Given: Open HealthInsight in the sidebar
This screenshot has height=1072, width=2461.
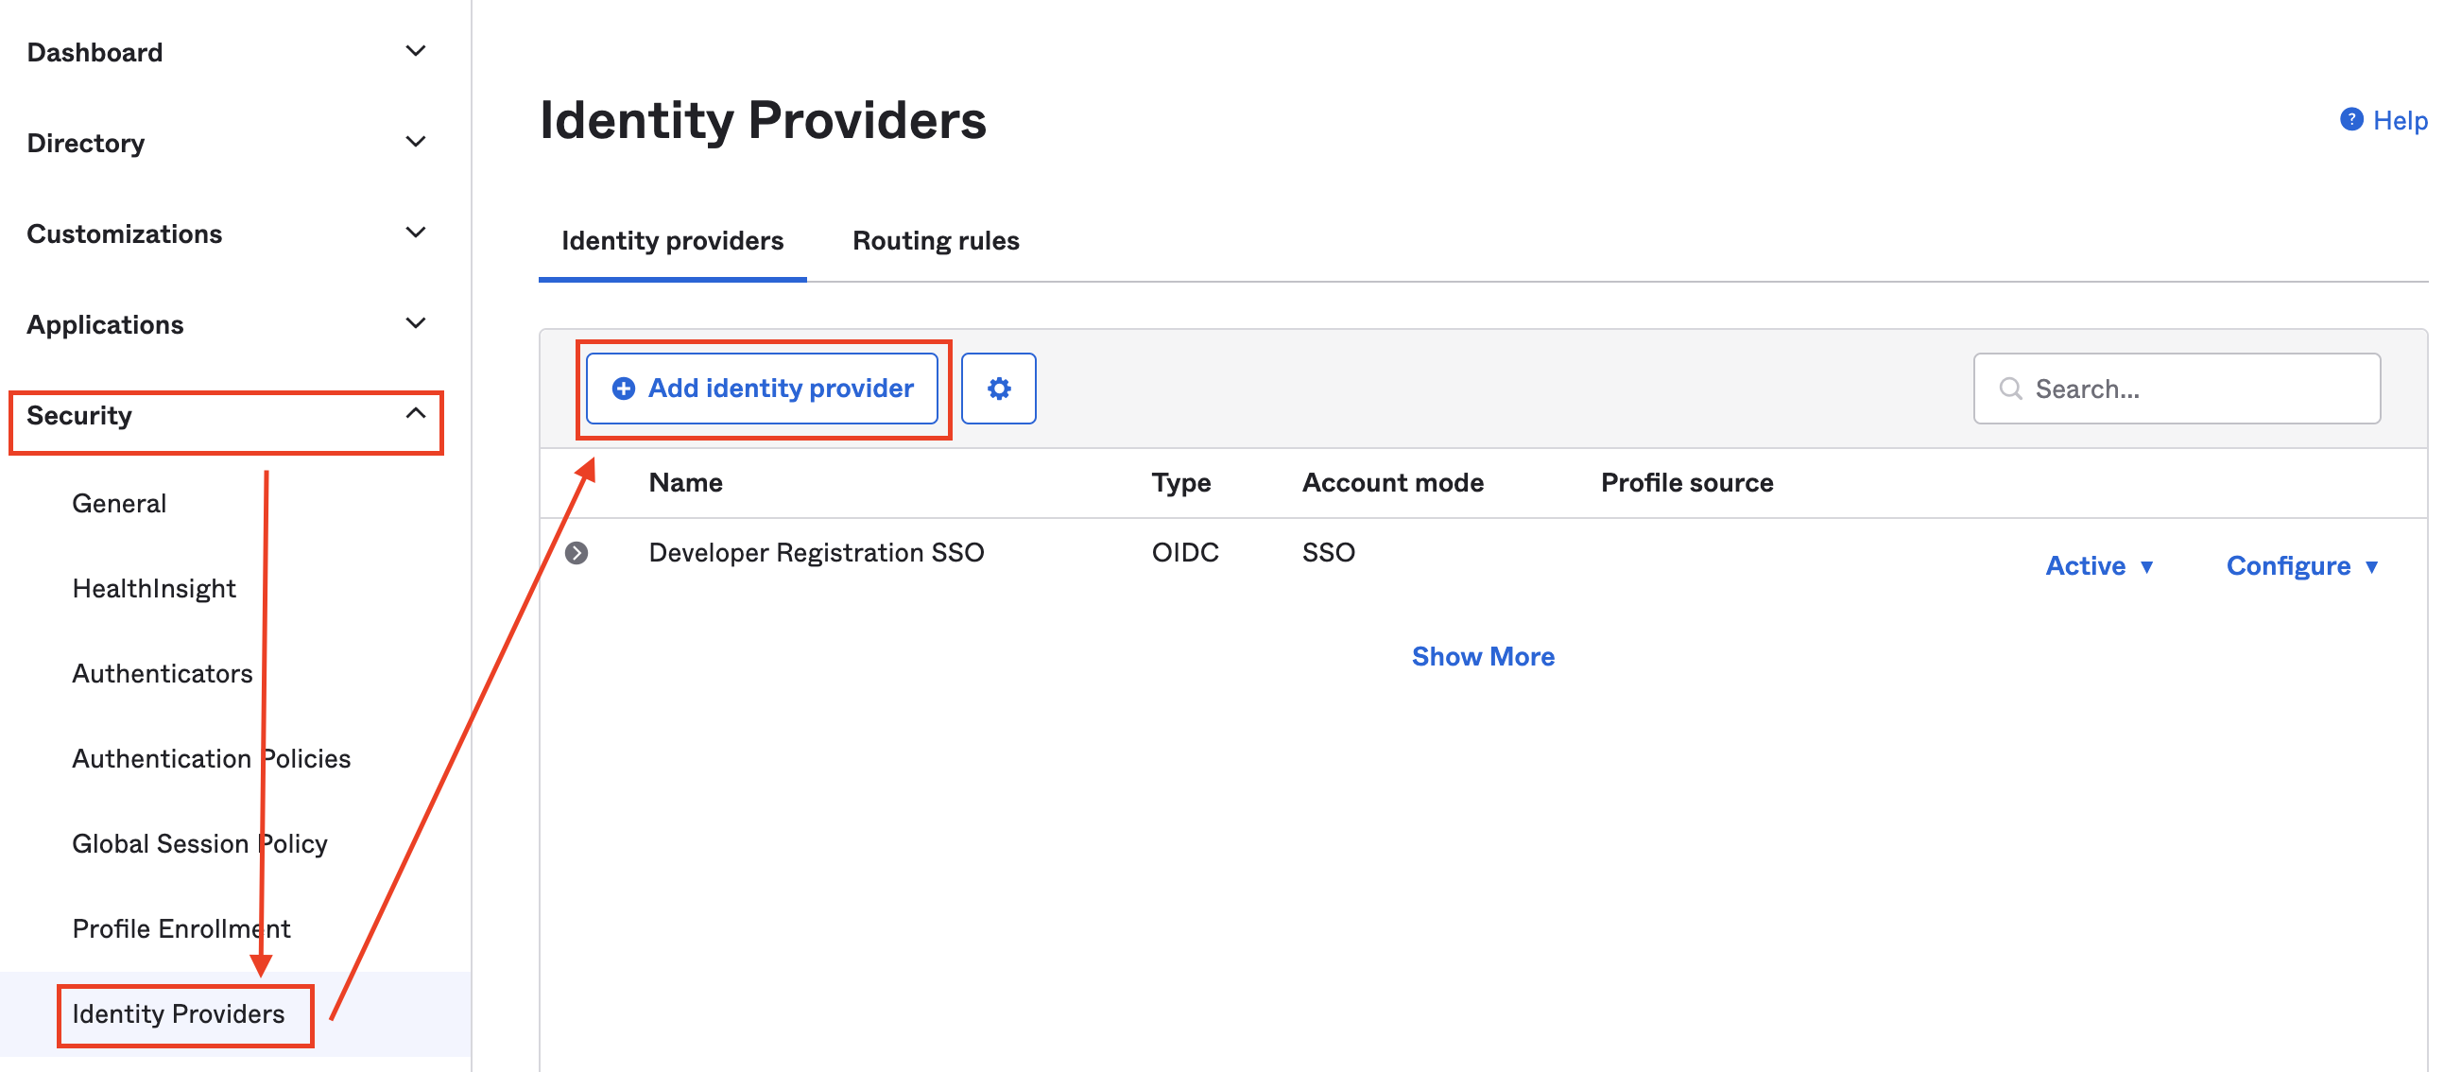Looking at the screenshot, I should click(154, 589).
